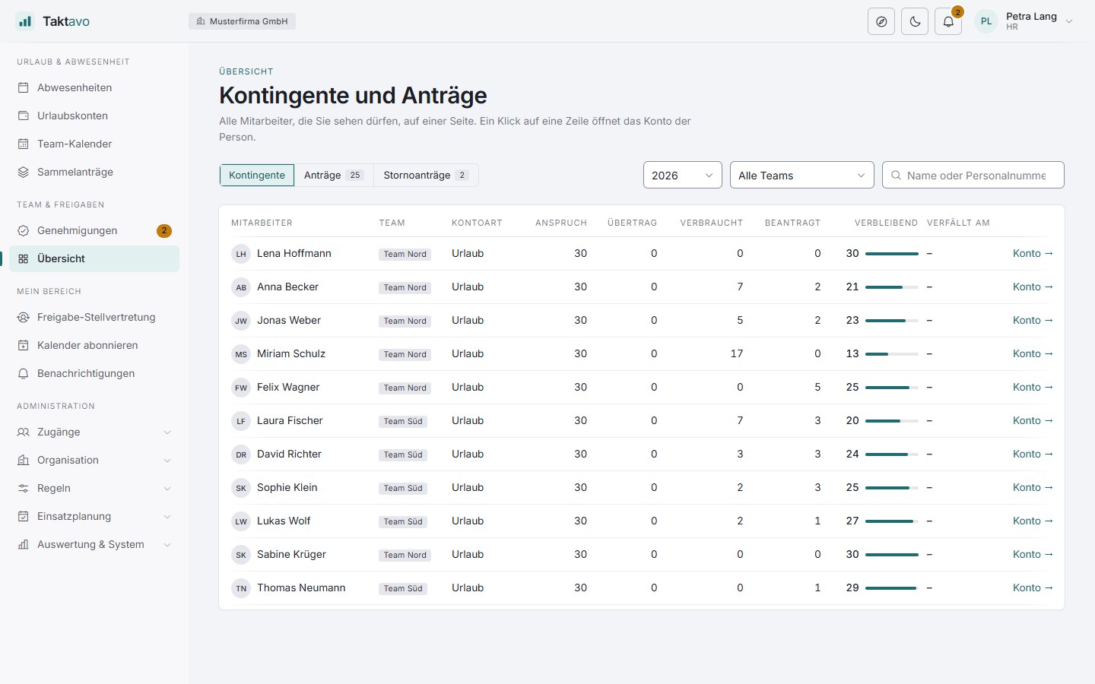Click the Auswertung & System chart icon

click(x=24, y=544)
